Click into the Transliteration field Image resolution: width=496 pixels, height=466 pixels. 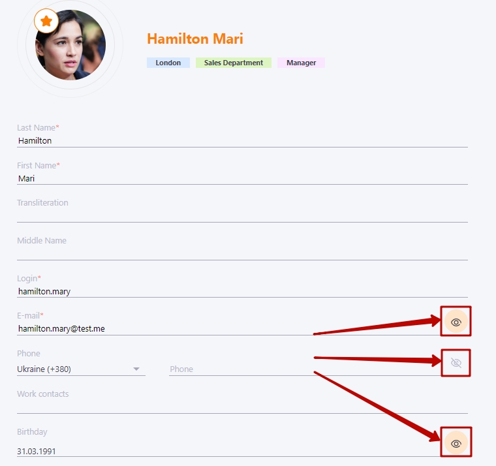tap(242, 216)
